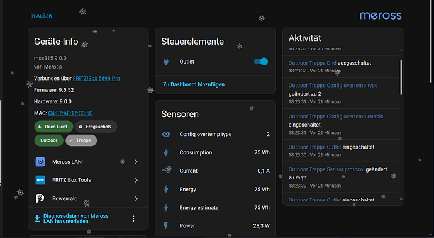Open the Consumption sensor row
434x238 pixels.
click(x=215, y=152)
